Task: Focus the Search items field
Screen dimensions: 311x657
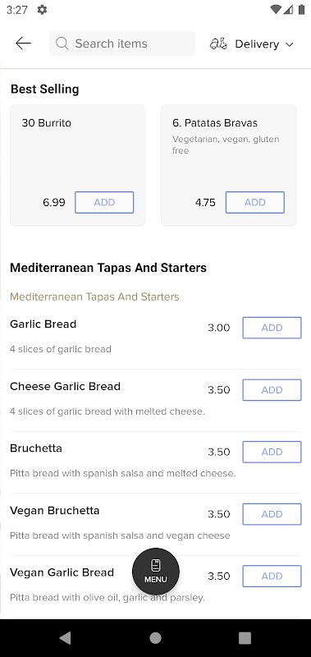Action: tap(122, 44)
